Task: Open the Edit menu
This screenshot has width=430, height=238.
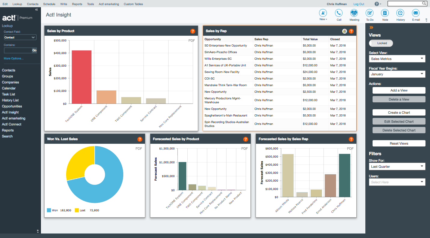Action: point(5,4)
